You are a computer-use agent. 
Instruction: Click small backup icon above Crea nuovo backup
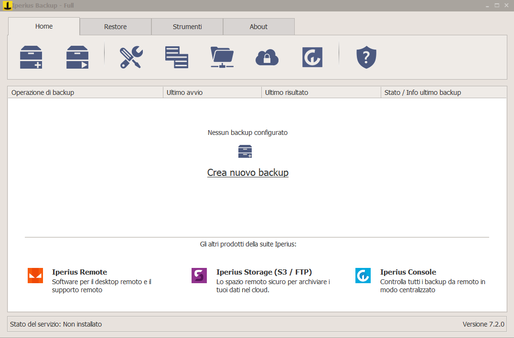pos(245,152)
